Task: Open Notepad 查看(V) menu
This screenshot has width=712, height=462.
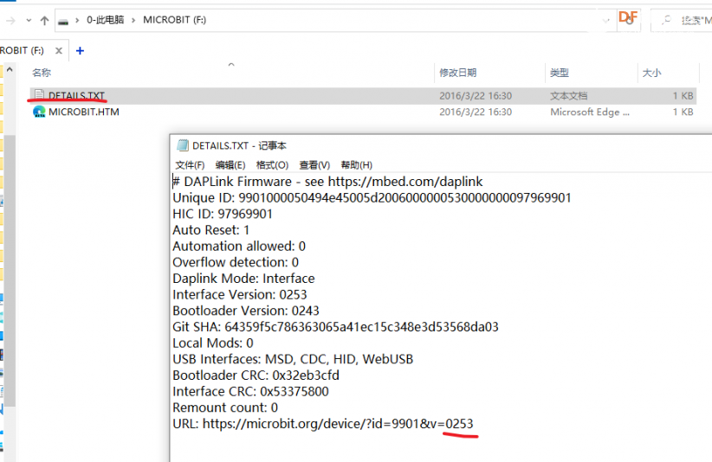Action: [x=314, y=165]
